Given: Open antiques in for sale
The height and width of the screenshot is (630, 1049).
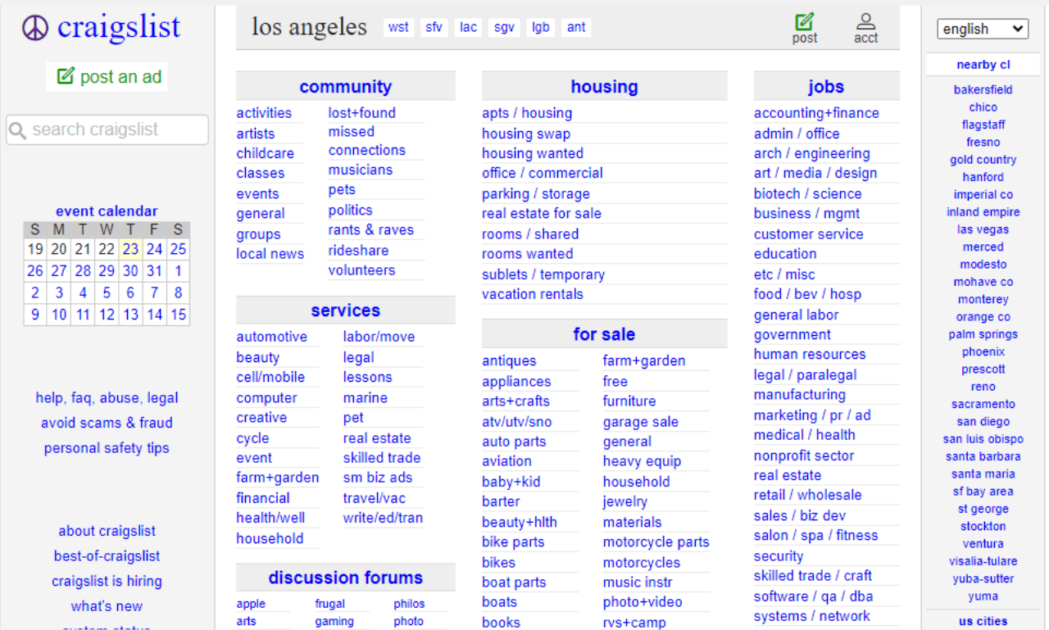Looking at the screenshot, I should (x=509, y=360).
